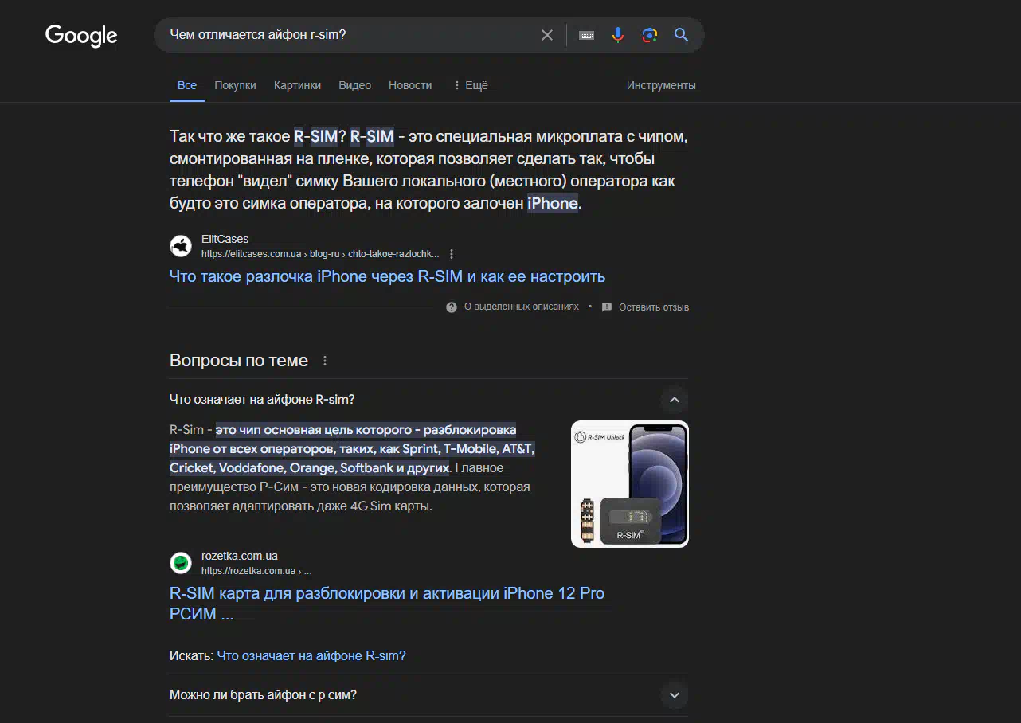Click the ElitCases site name text
Image resolution: width=1021 pixels, height=723 pixels.
point(225,239)
